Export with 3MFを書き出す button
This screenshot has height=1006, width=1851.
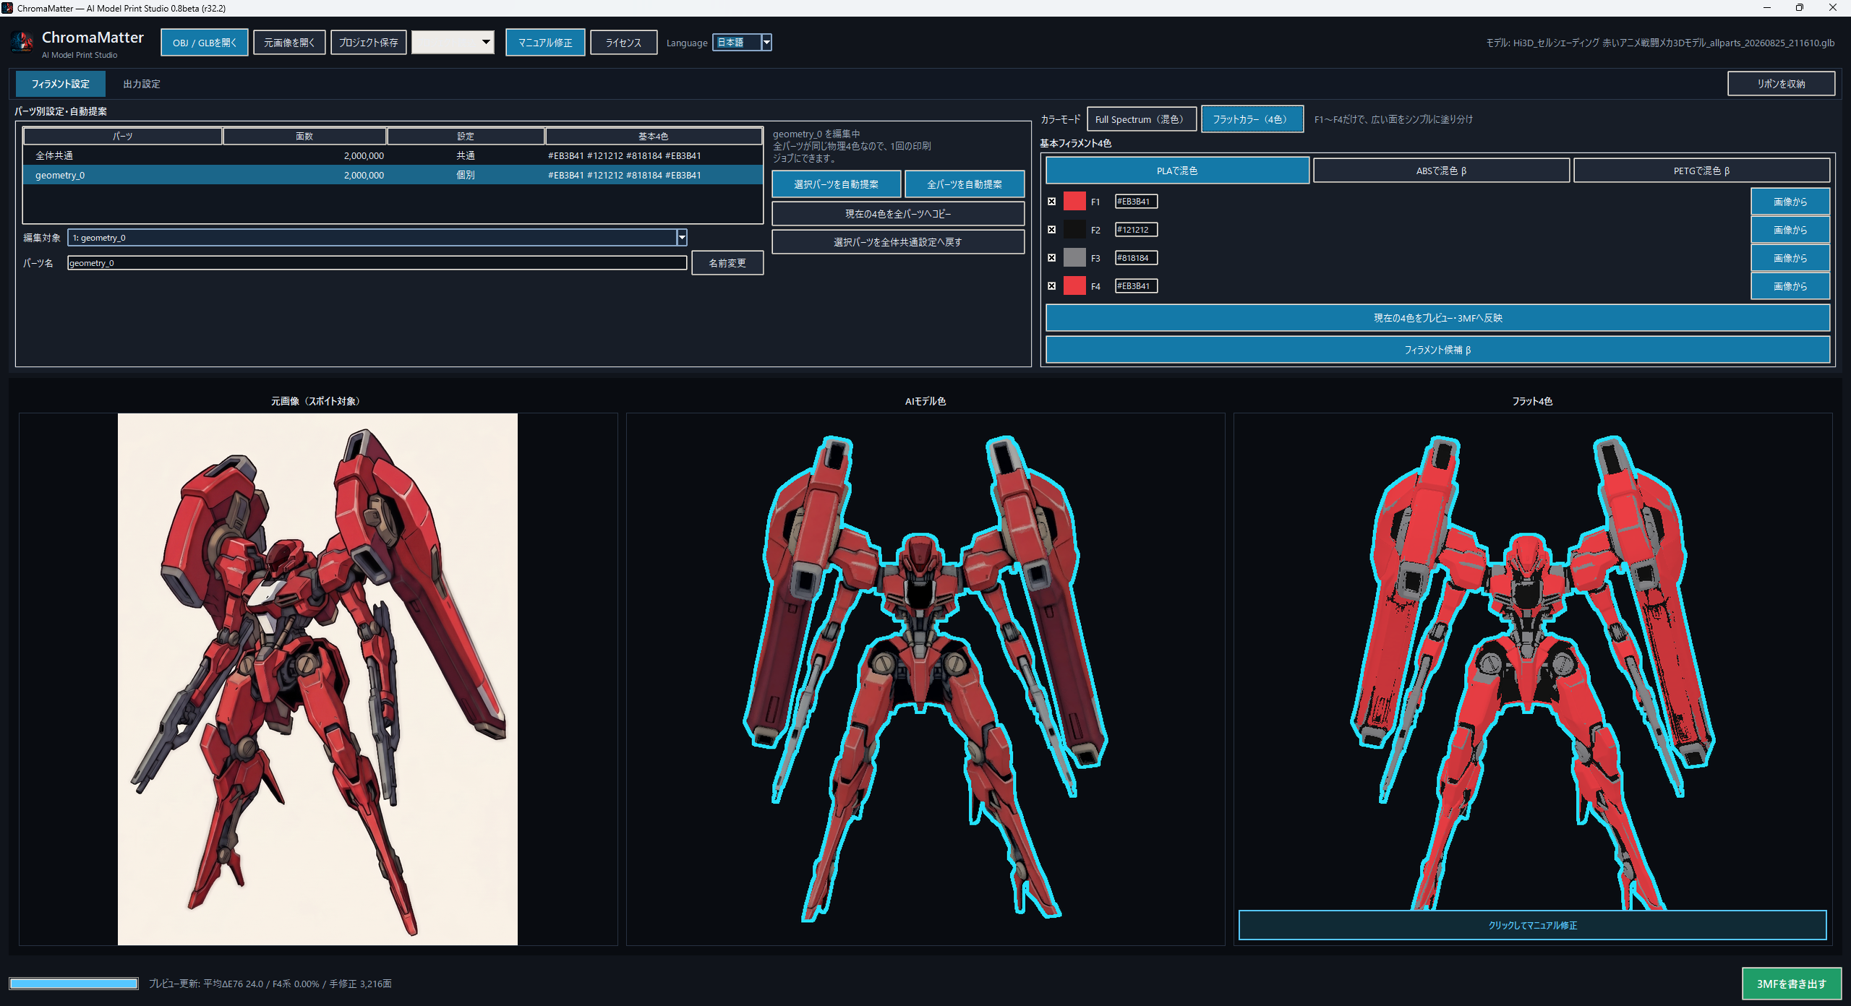pyautogui.click(x=1792, y=984)
